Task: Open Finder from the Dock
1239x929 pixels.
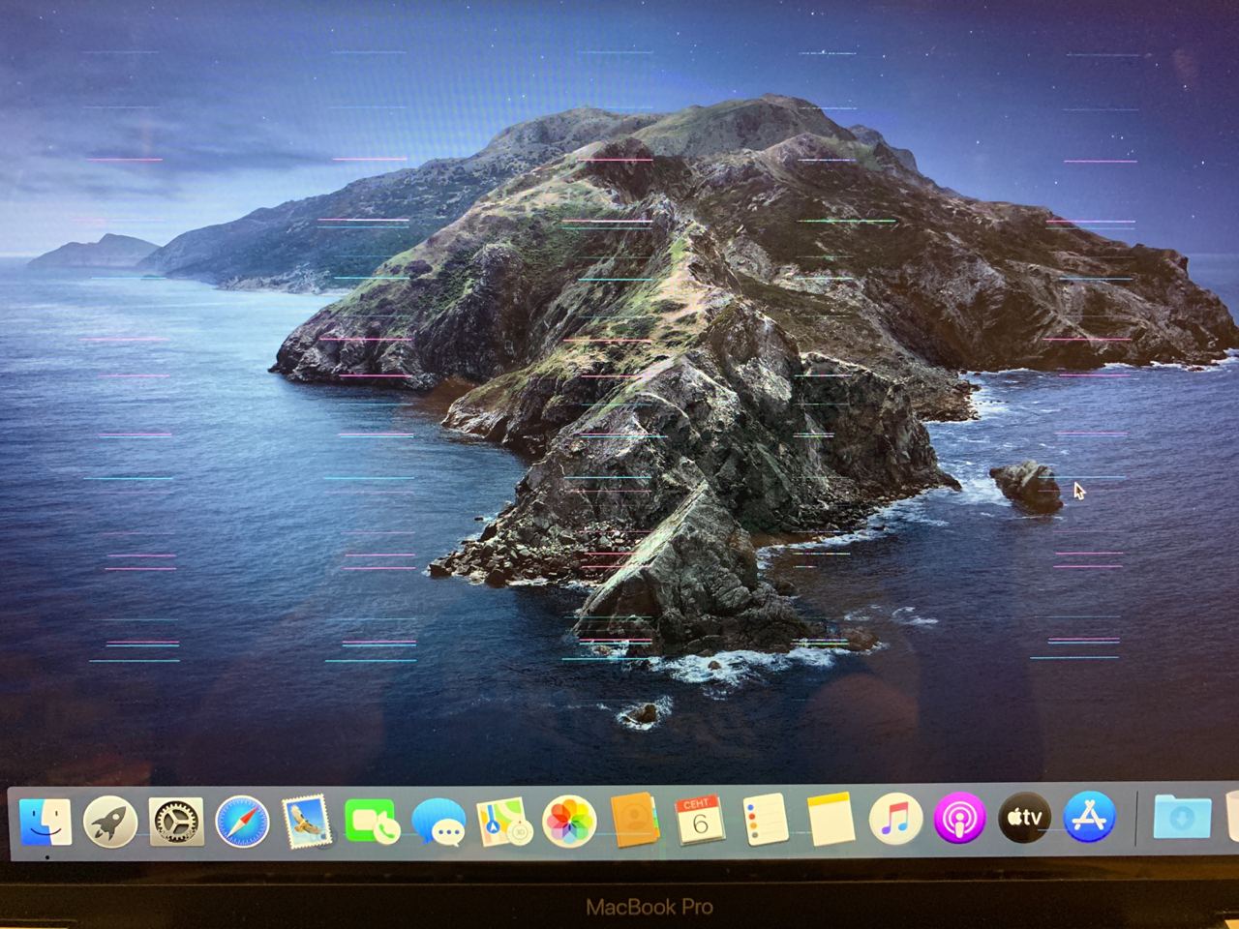Action: (45, 822)
